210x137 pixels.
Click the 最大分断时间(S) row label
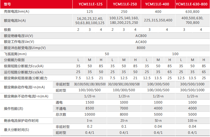tap(16, 130)
